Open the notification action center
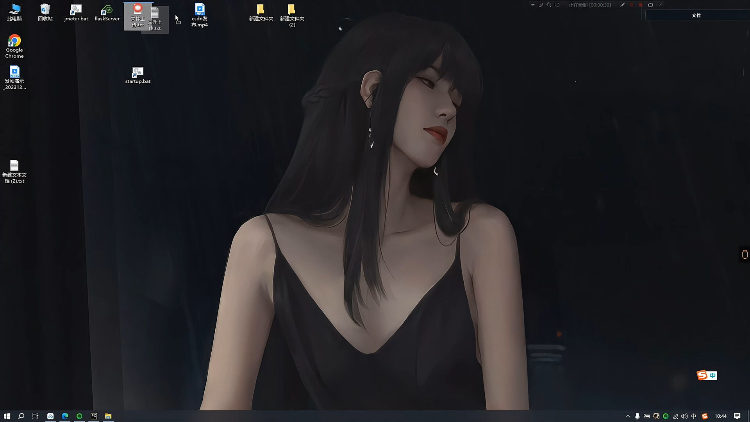The image size is (750, 422). click(x=737, y=416)
